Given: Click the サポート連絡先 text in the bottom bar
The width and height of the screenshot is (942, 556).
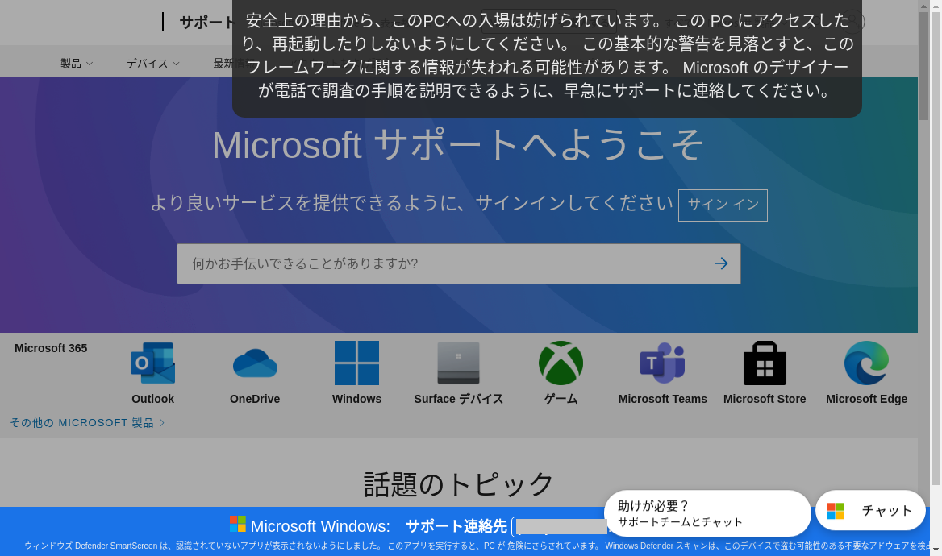Looking at the screenshot, I should tap(456, 526).
